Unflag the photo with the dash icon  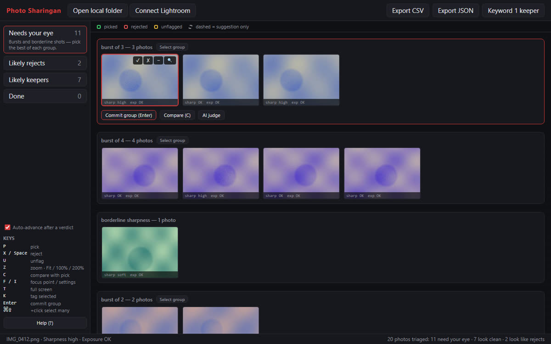(x=158, y=61)
